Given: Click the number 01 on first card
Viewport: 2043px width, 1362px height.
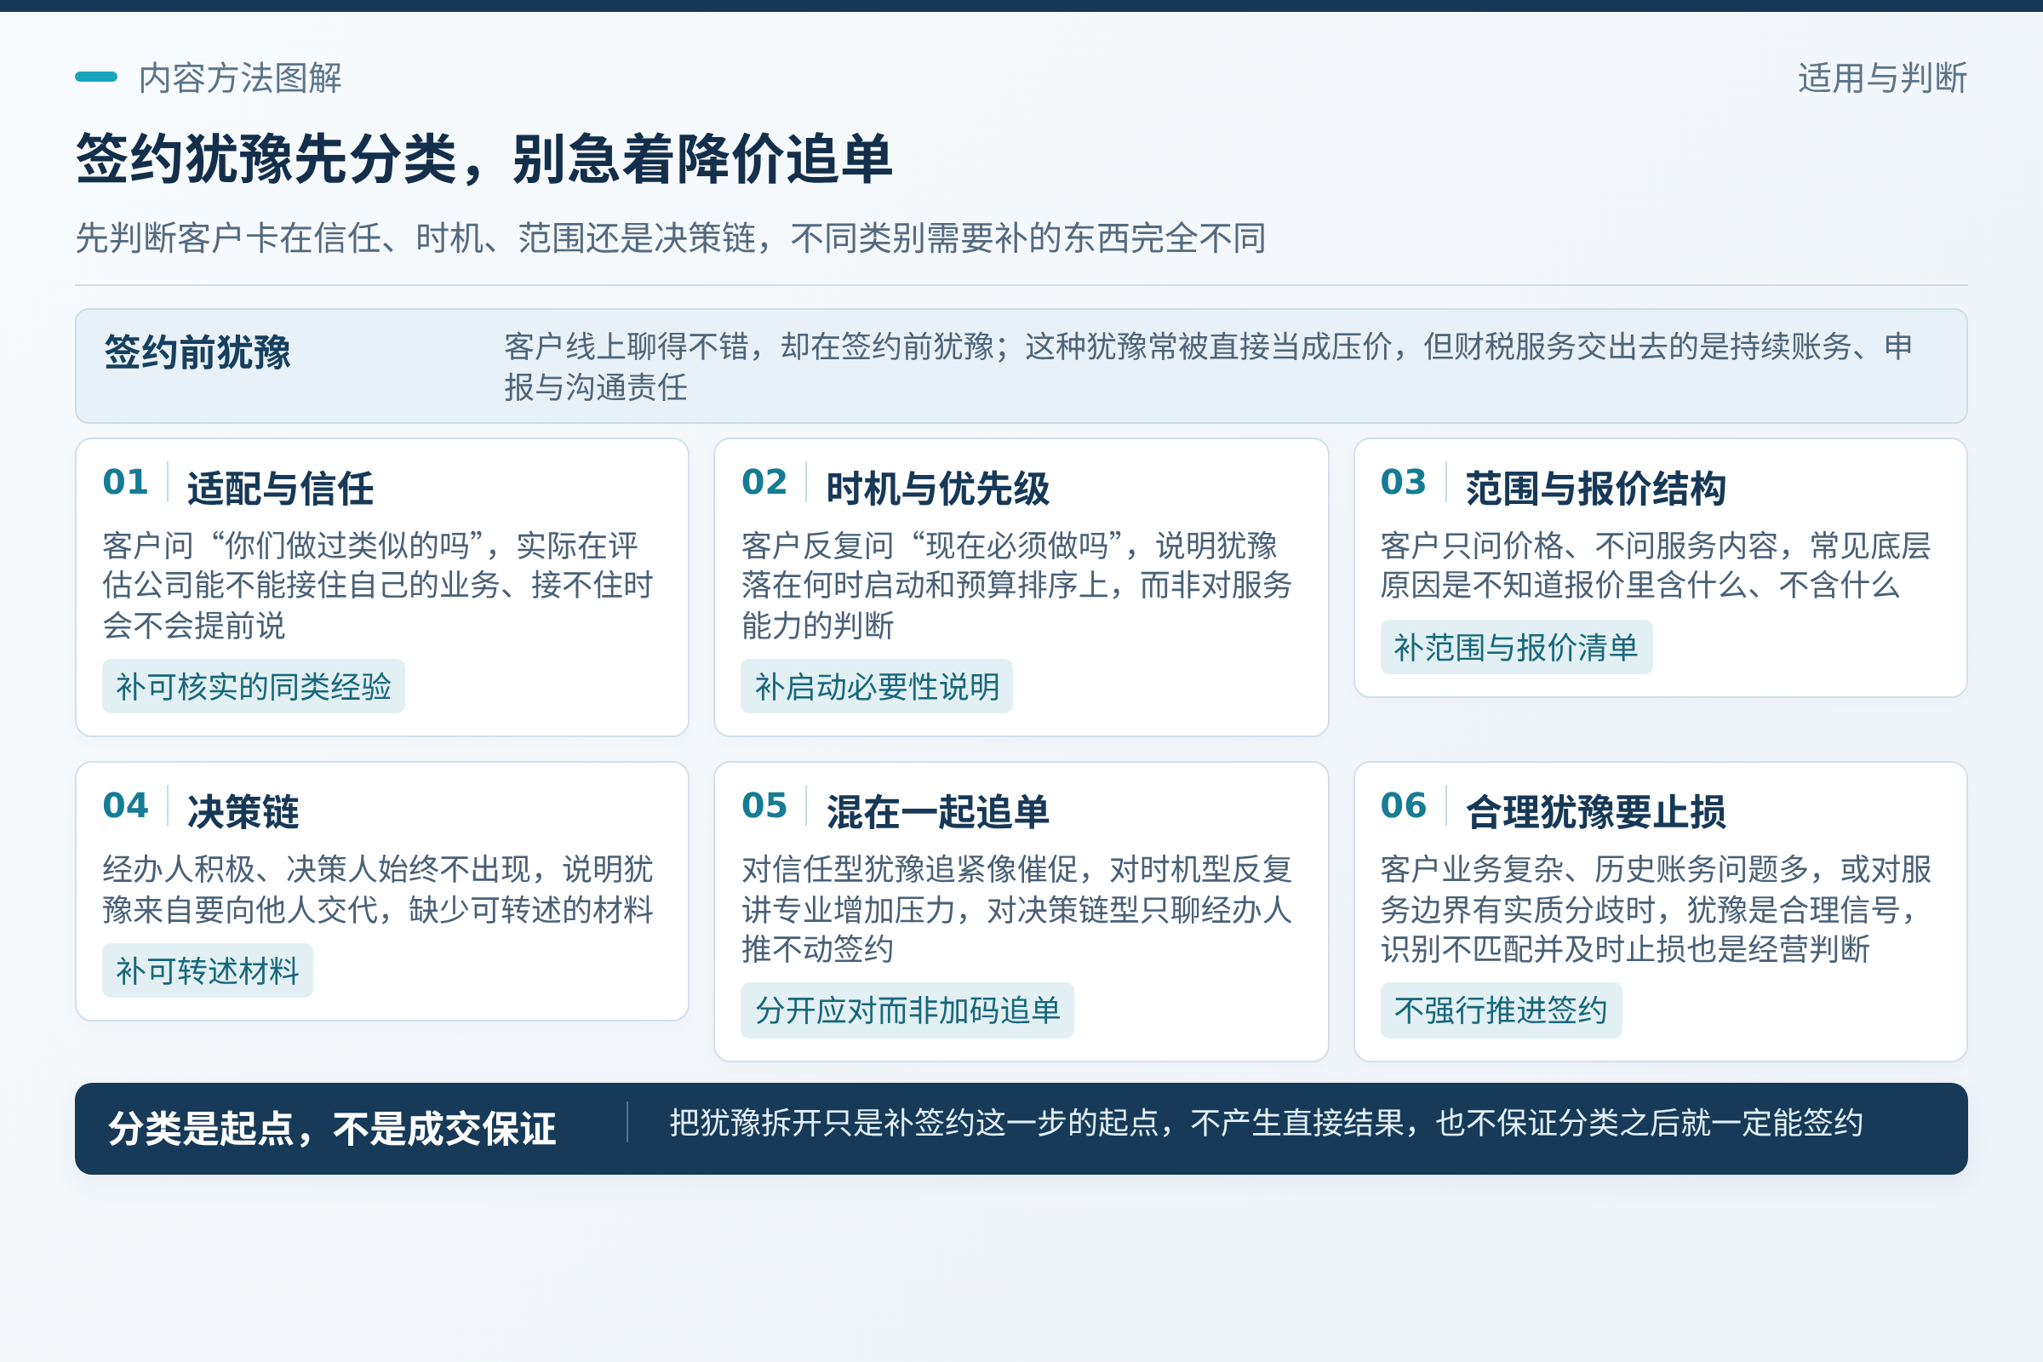Looking at the screenshot, I should coord(125,482).
